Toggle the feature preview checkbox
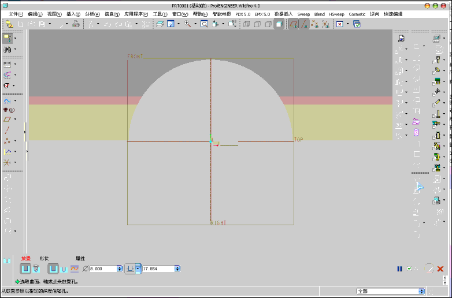Viewport: 452px width, 298px height. (x=409, y=269)
